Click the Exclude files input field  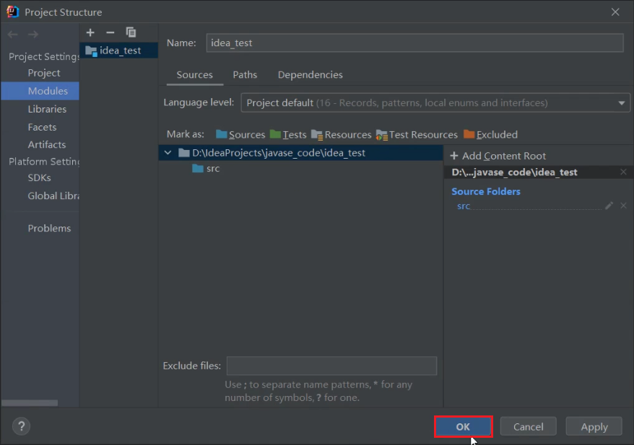coord(331,366)
